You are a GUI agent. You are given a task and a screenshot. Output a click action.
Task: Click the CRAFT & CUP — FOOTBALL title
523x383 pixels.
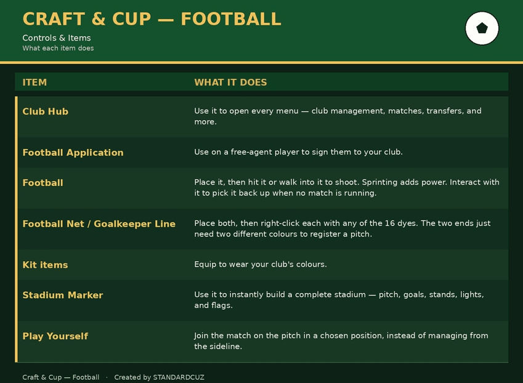pyautogui.click(x=152, y=19)
